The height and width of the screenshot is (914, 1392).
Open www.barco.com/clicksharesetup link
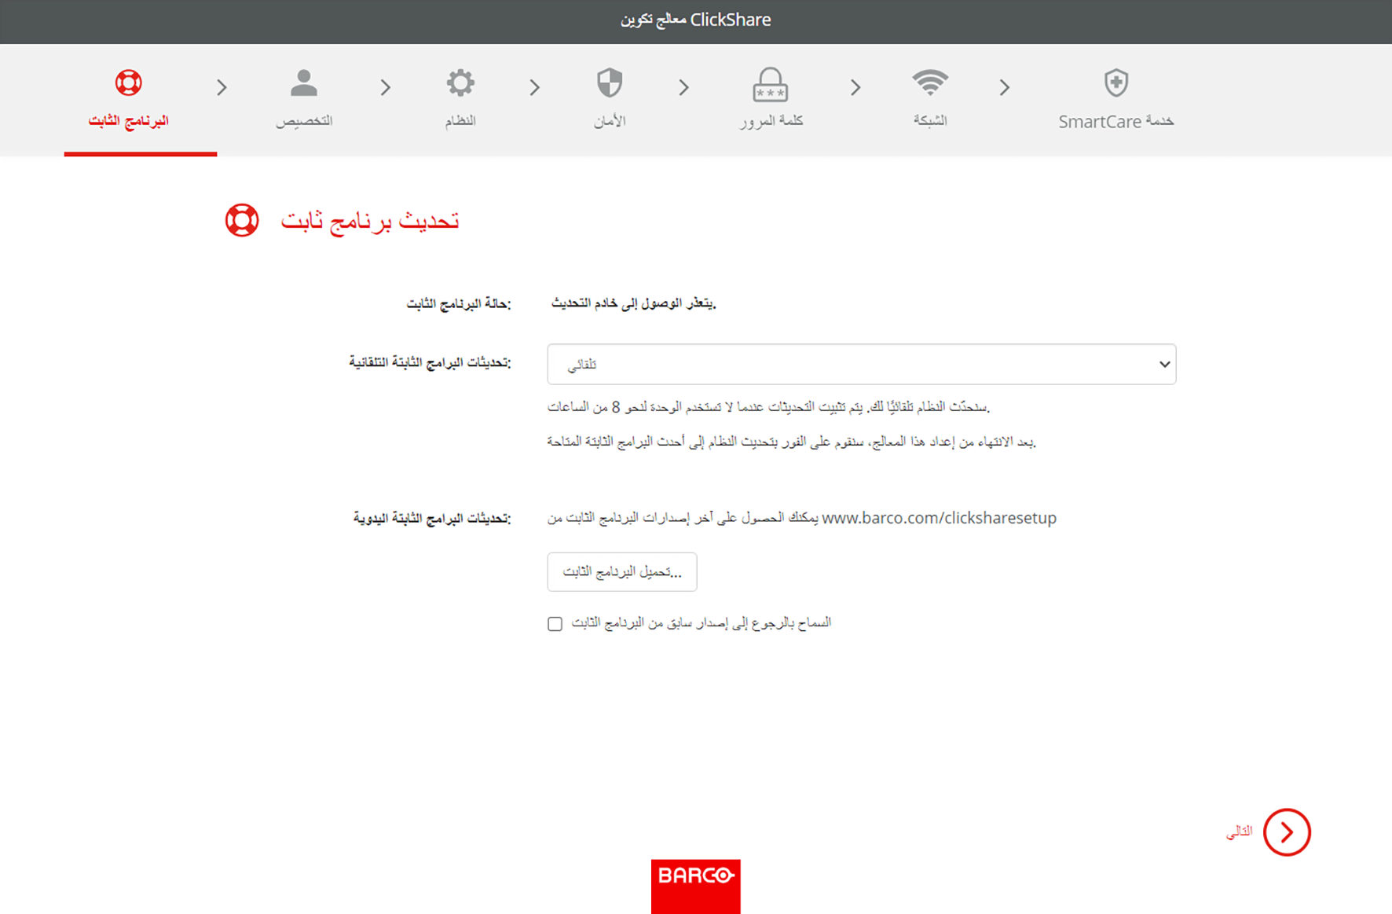pos(939,518)
